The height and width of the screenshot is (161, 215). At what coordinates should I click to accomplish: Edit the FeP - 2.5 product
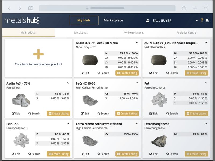tap(16, 154)
